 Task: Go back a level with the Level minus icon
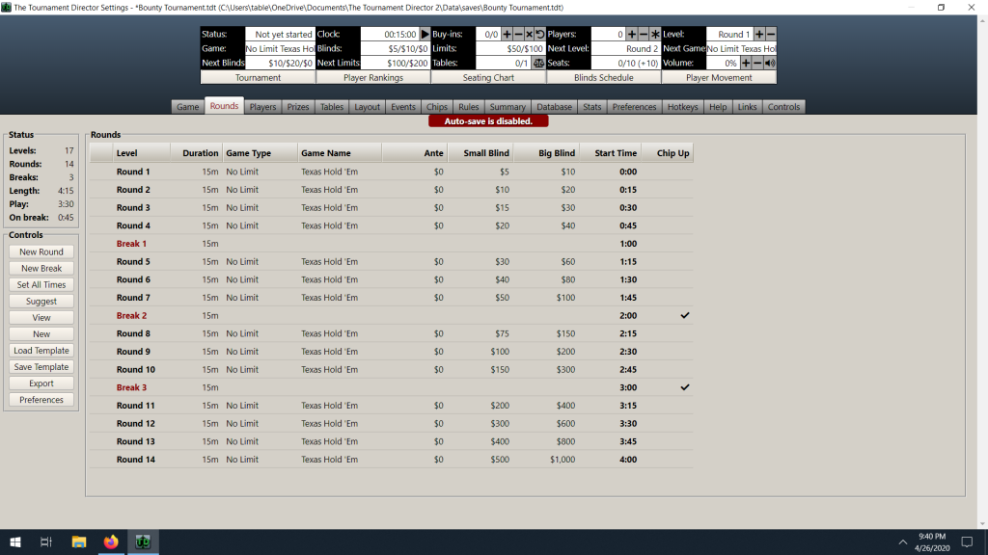771,34
